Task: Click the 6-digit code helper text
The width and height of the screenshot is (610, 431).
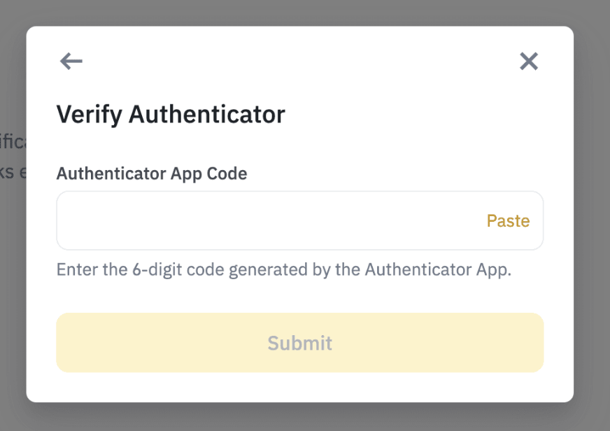Action: (x=284, y=270)
